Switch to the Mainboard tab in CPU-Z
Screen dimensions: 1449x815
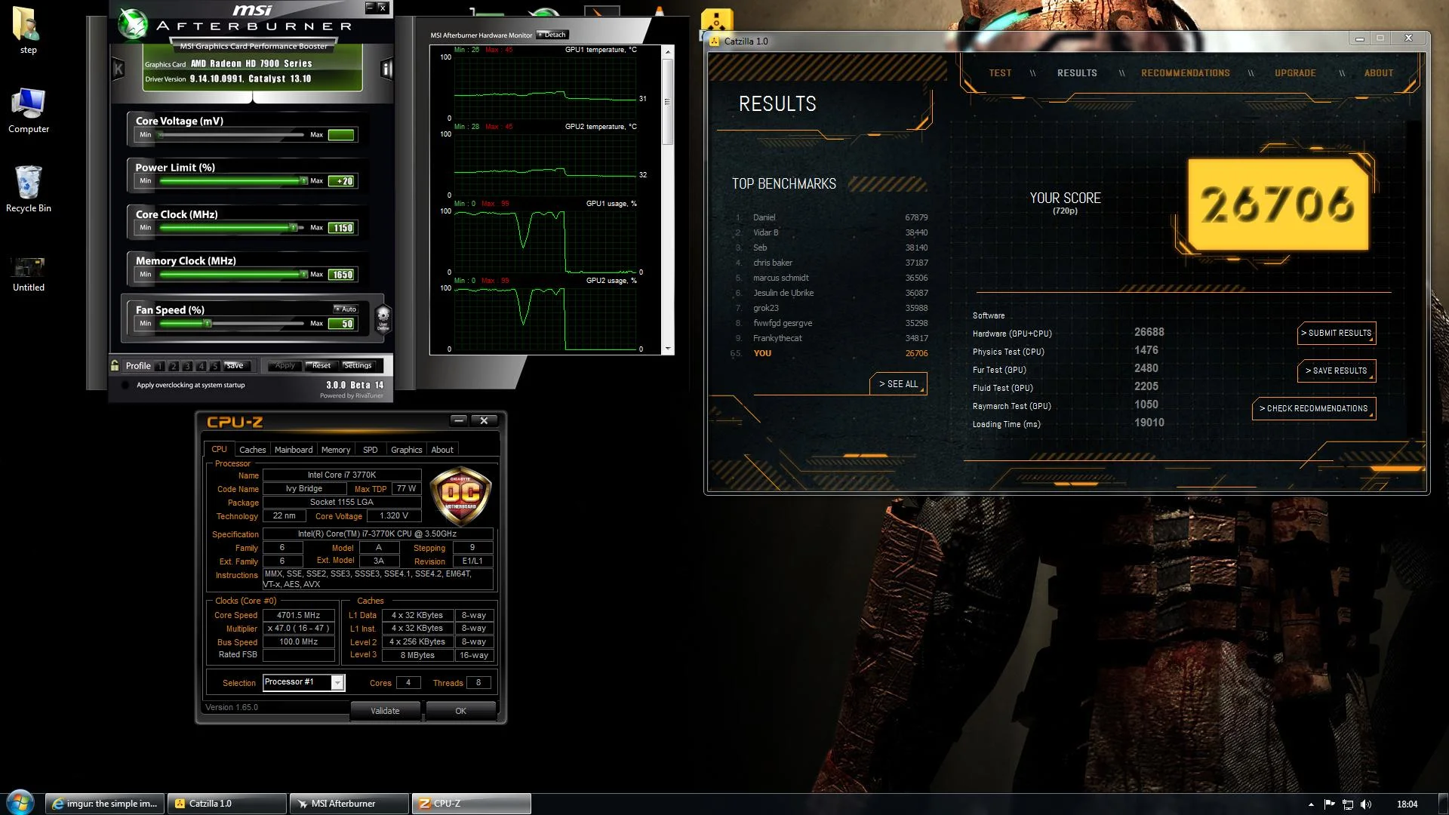pyautogui.click(x=294, y=450)
